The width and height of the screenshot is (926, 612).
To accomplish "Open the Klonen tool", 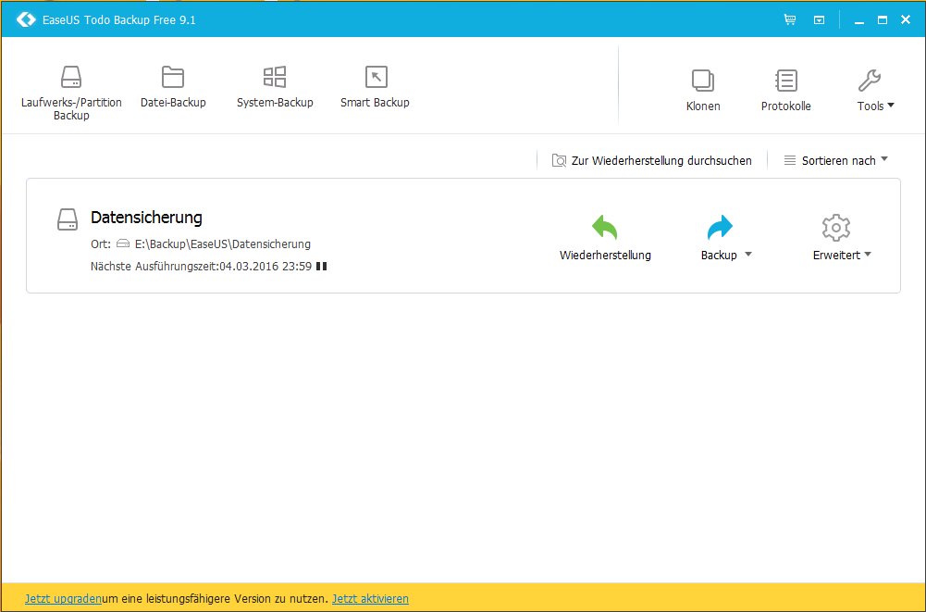I will coord(703,91).
